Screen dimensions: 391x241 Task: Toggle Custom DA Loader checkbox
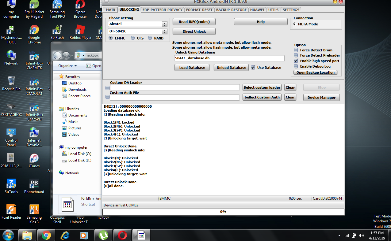tap(107, 87)
